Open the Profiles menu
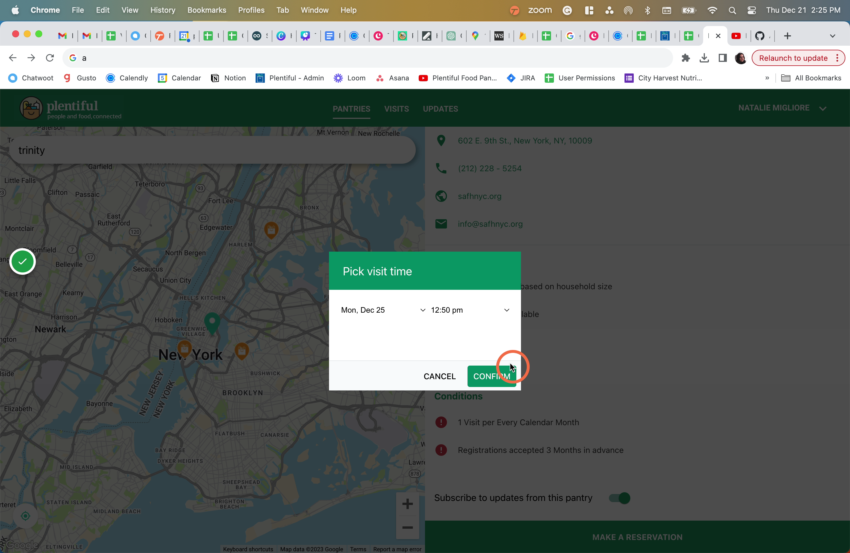Image resolution: width=850 pixels, height=553 pixels. point(251,10)
